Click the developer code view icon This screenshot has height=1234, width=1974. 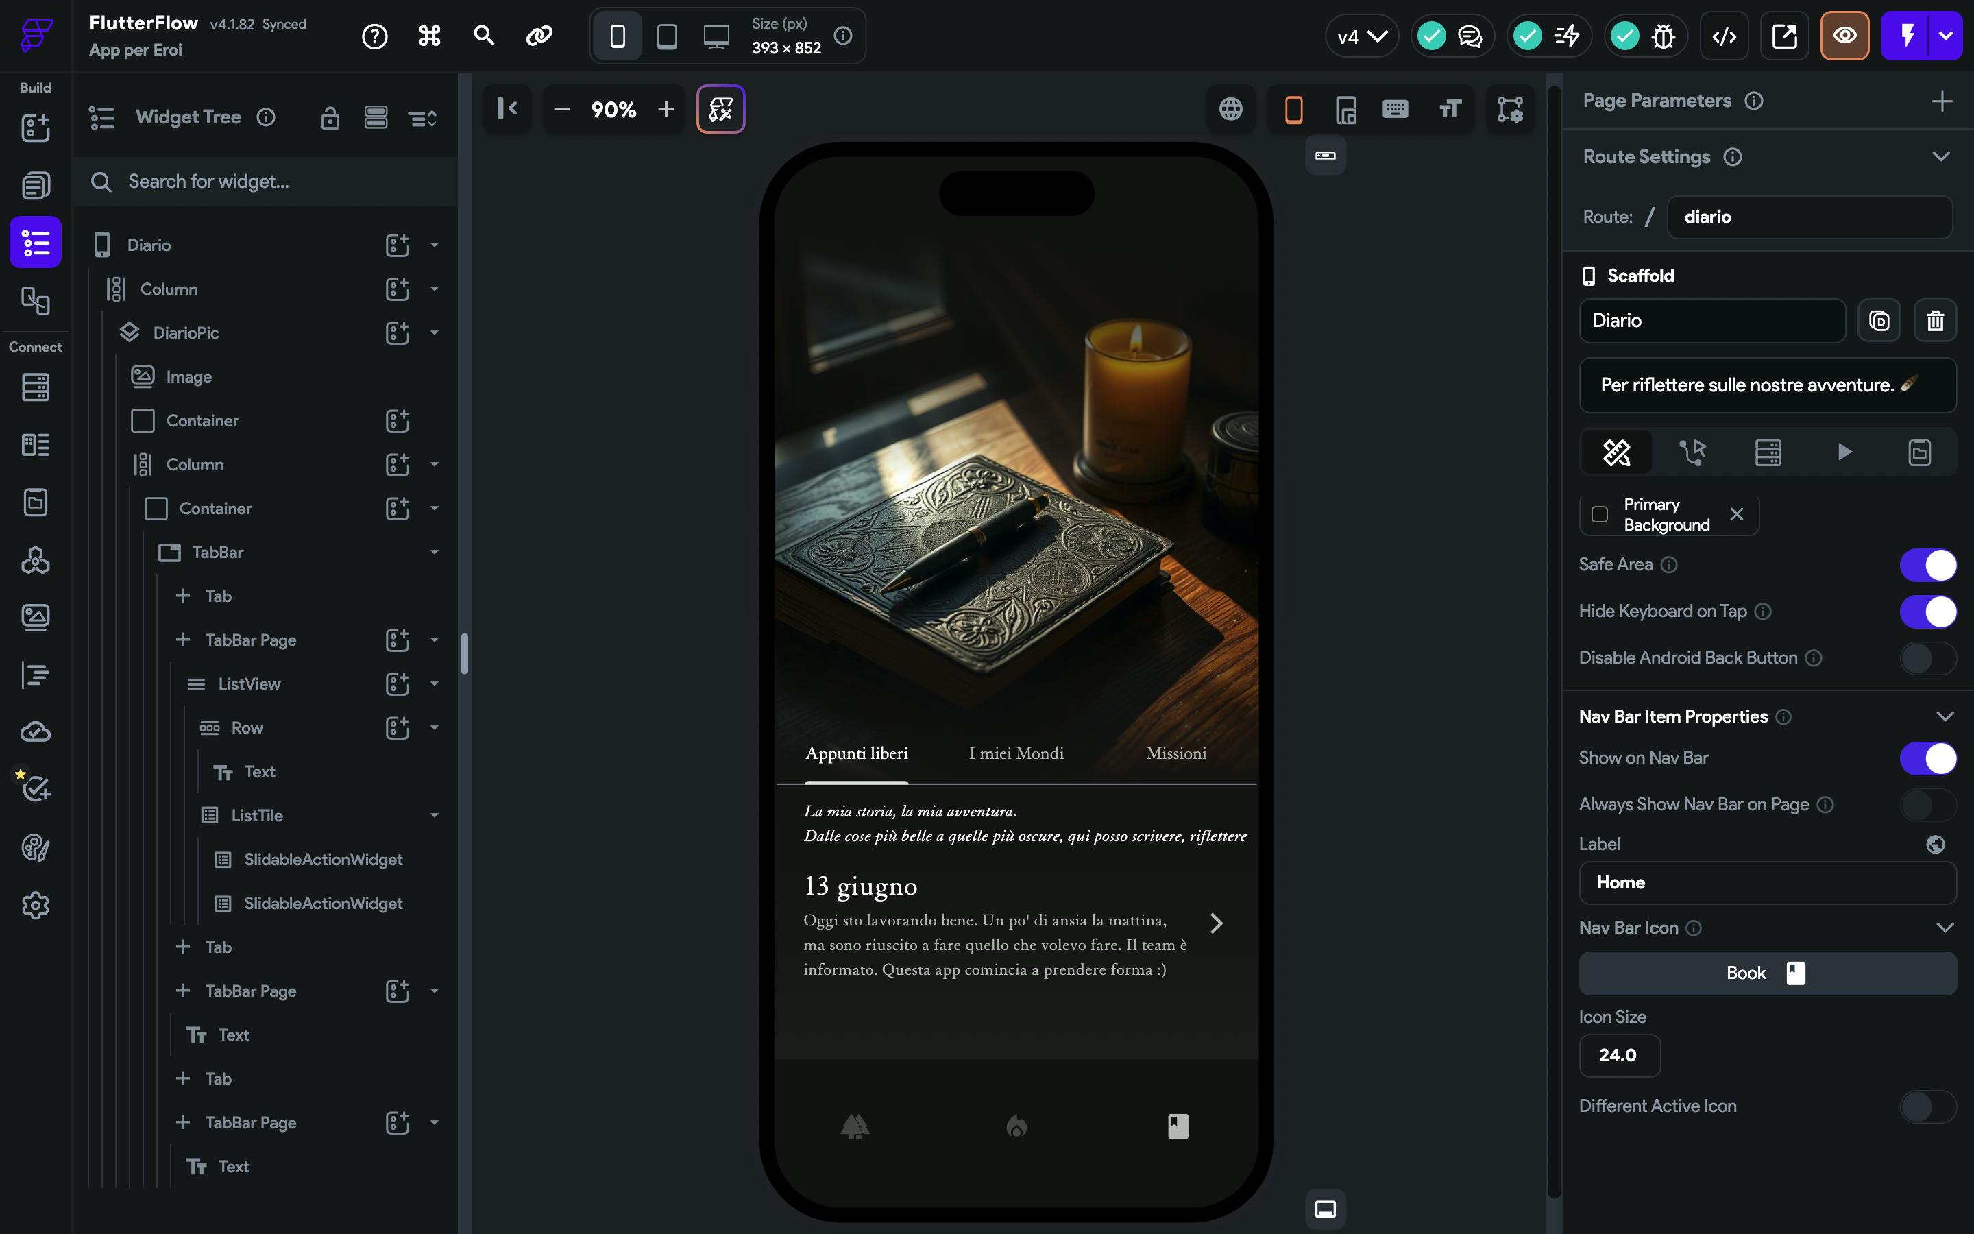tap(1724, 36)
